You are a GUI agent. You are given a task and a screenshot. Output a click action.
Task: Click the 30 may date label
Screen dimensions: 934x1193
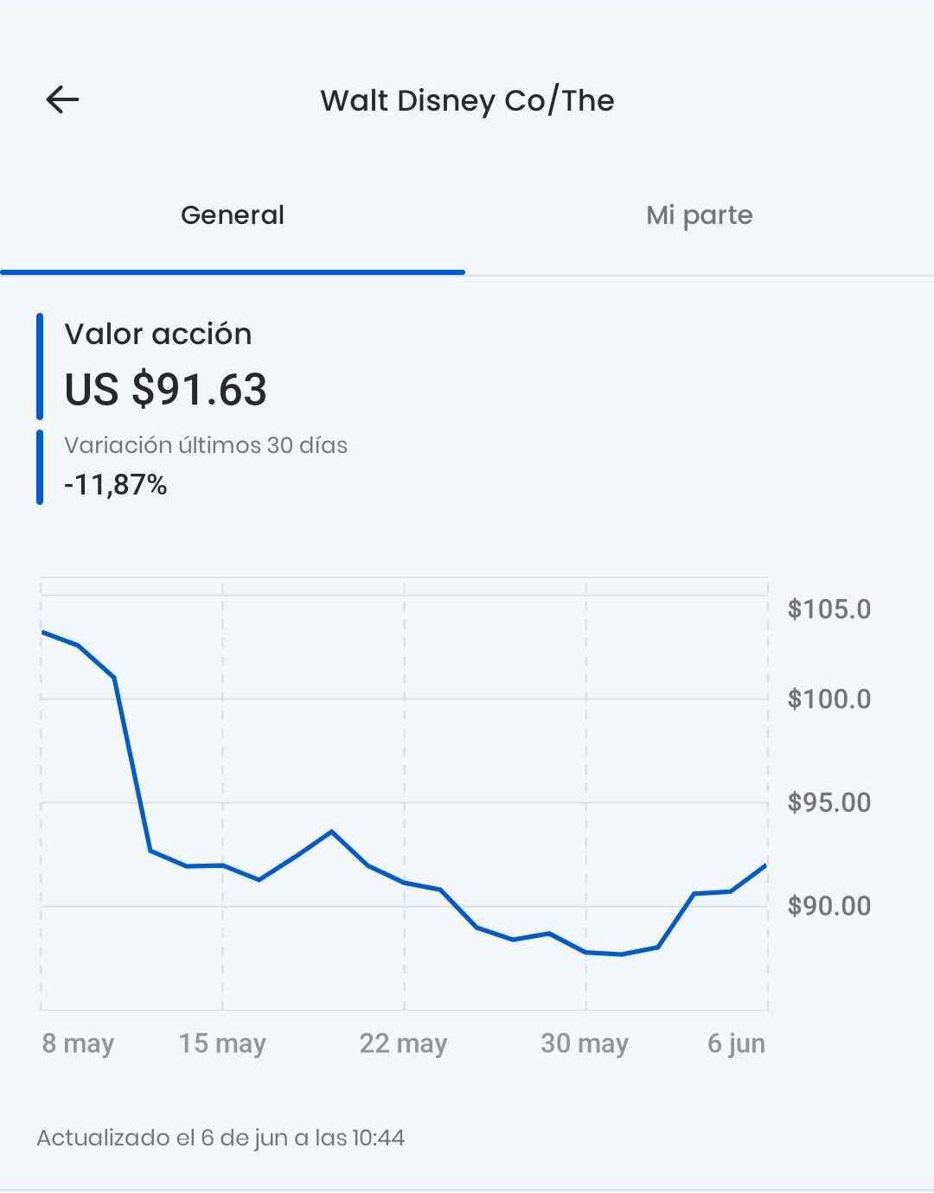585,1043
